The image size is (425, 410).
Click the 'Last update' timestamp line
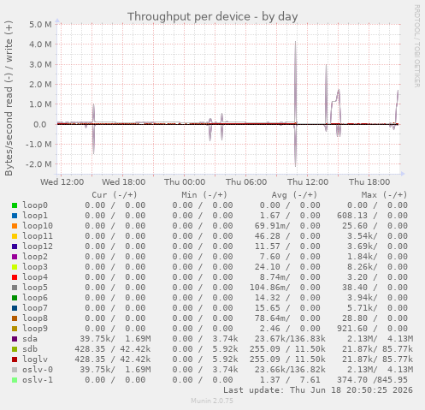tap(318, 390)
